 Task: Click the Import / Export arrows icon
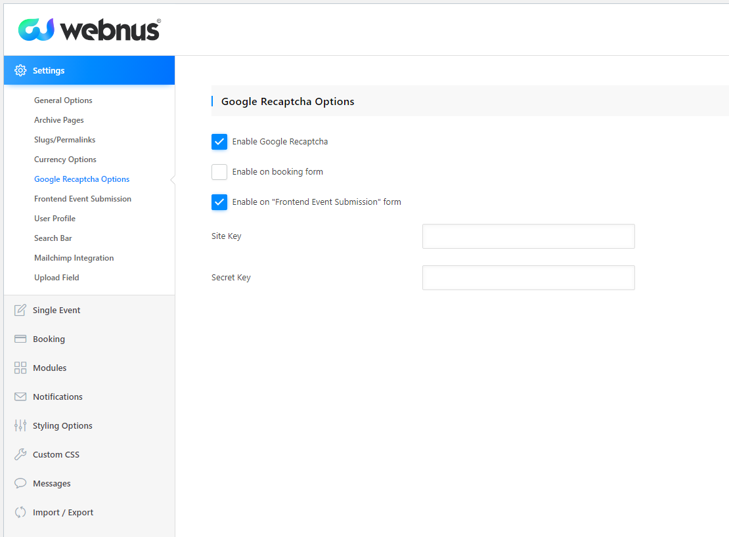click(20, 512)
